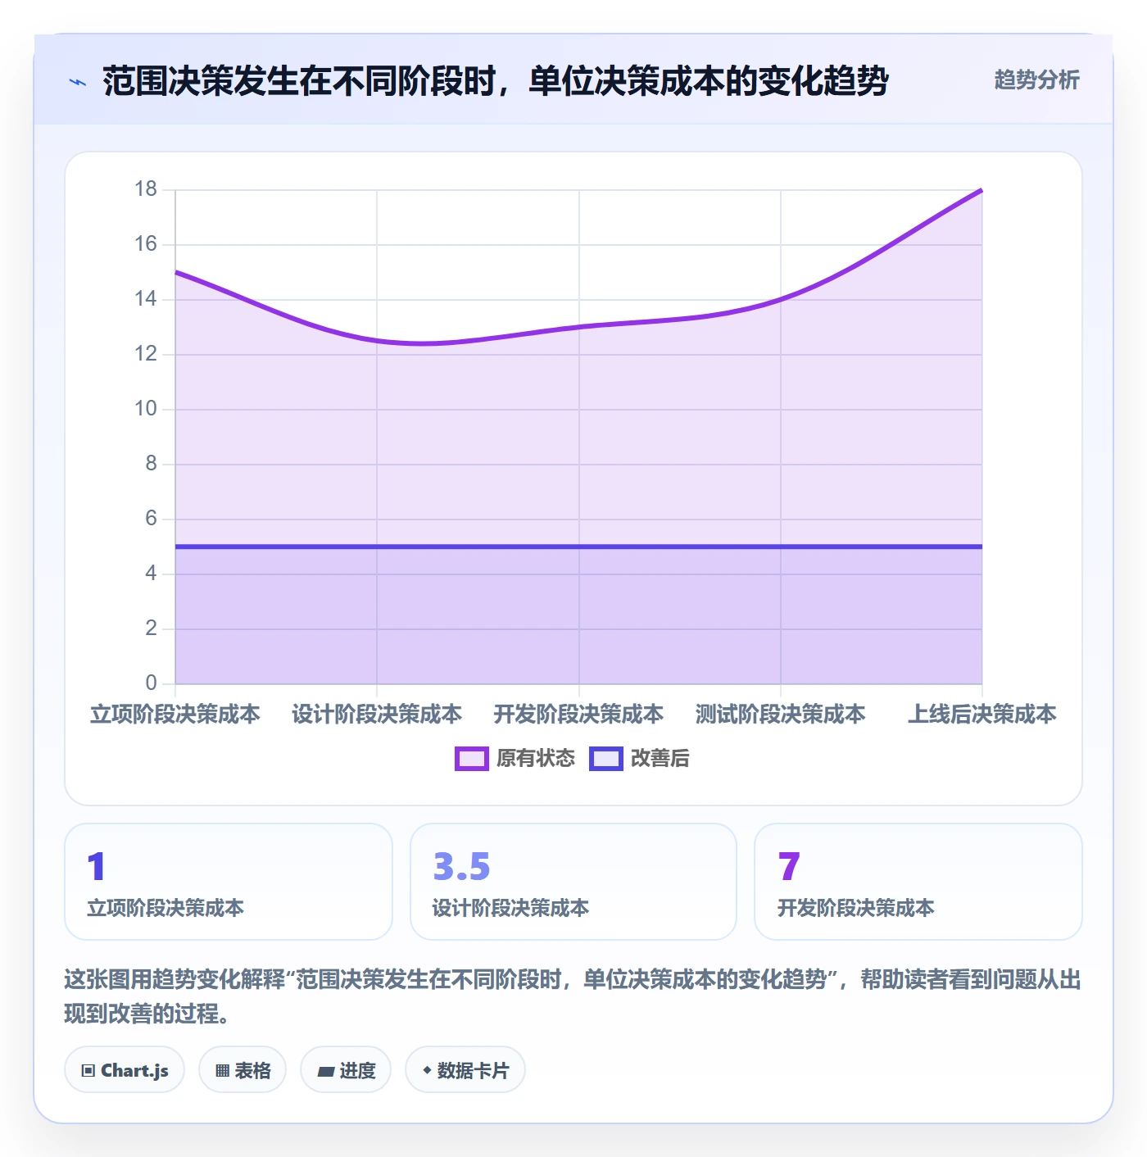Click the y-axis value 0
This screenshot has width=1147, height=1157.
coord(151,683)
